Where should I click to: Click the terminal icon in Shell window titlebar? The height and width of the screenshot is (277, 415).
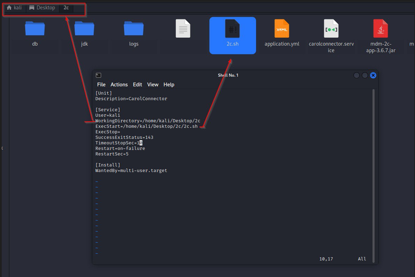pos(98,75)
